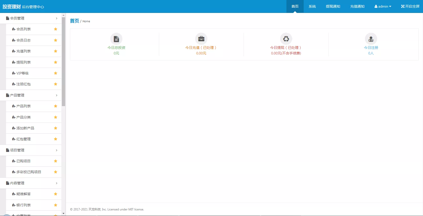Click the sidebar vertical scrollbar thumb

(x=63, y=61)
